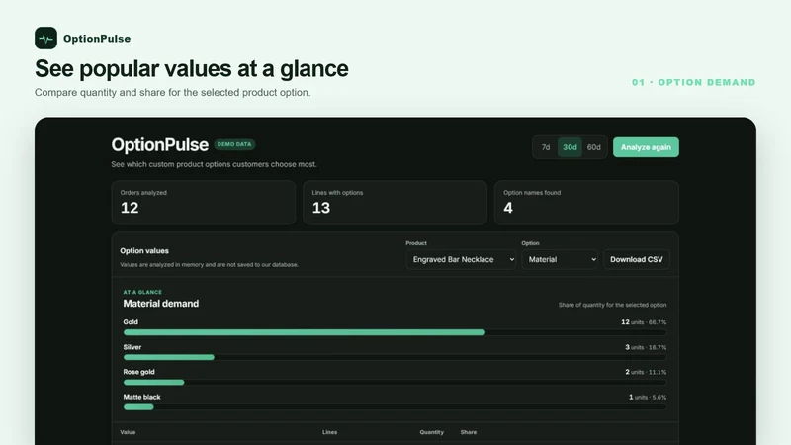The height and width of the screenshot is (445, 791).
Task: Click the Download CSV button
Action: tap(636, 259)
